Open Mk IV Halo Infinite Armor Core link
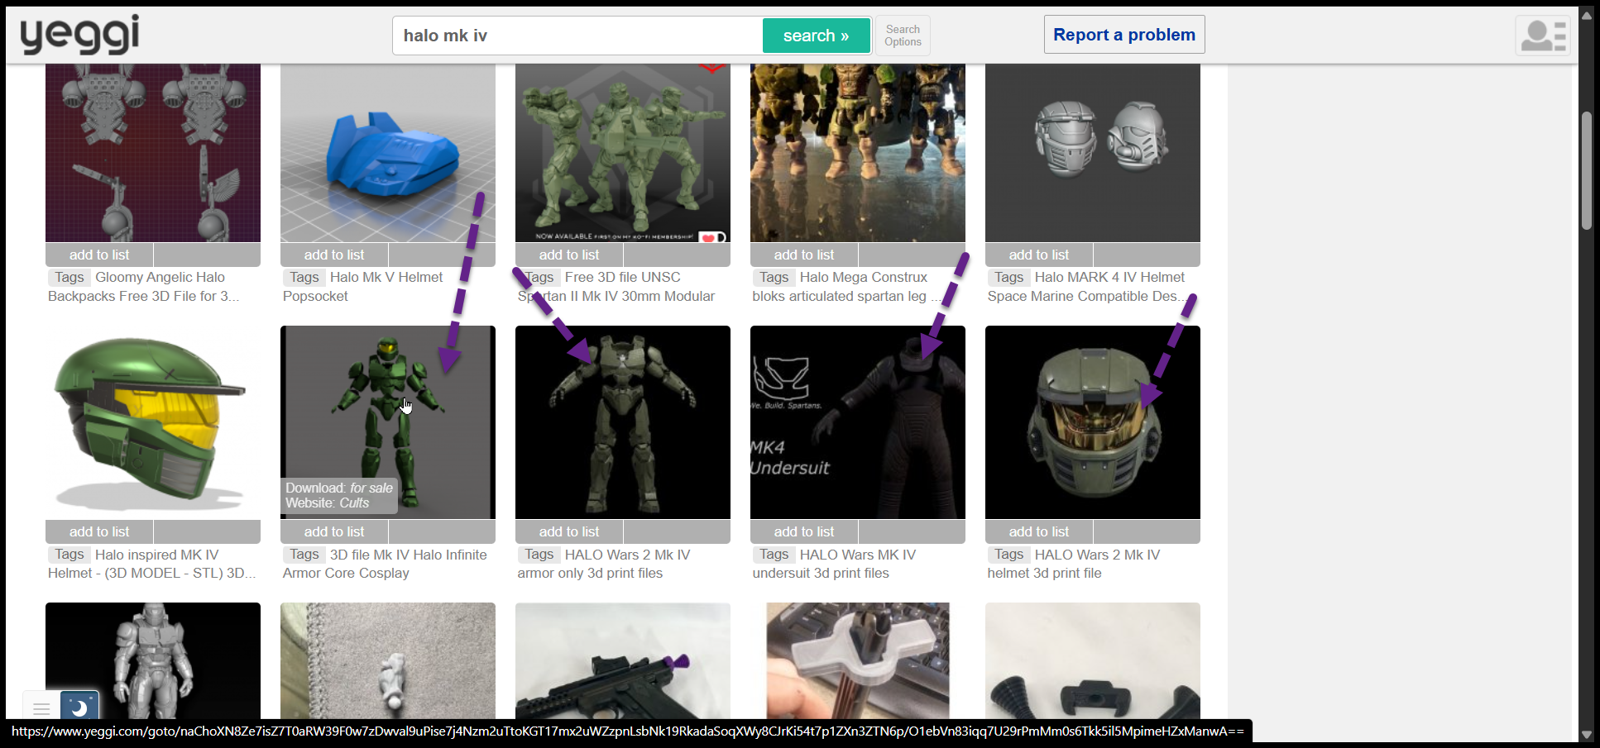The height and width of the screenshot is (748, 1600). point(386,564)
